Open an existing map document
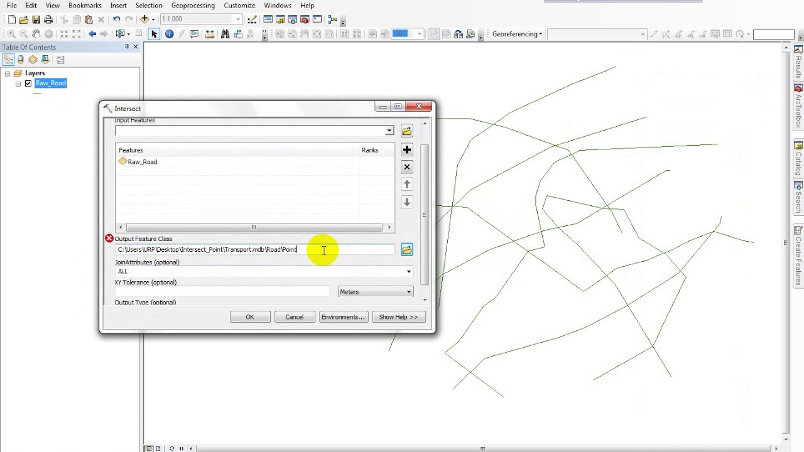Image resolution: width=804 pixels, height=452 pixels. pyautogui.click(x=24, y=19)
